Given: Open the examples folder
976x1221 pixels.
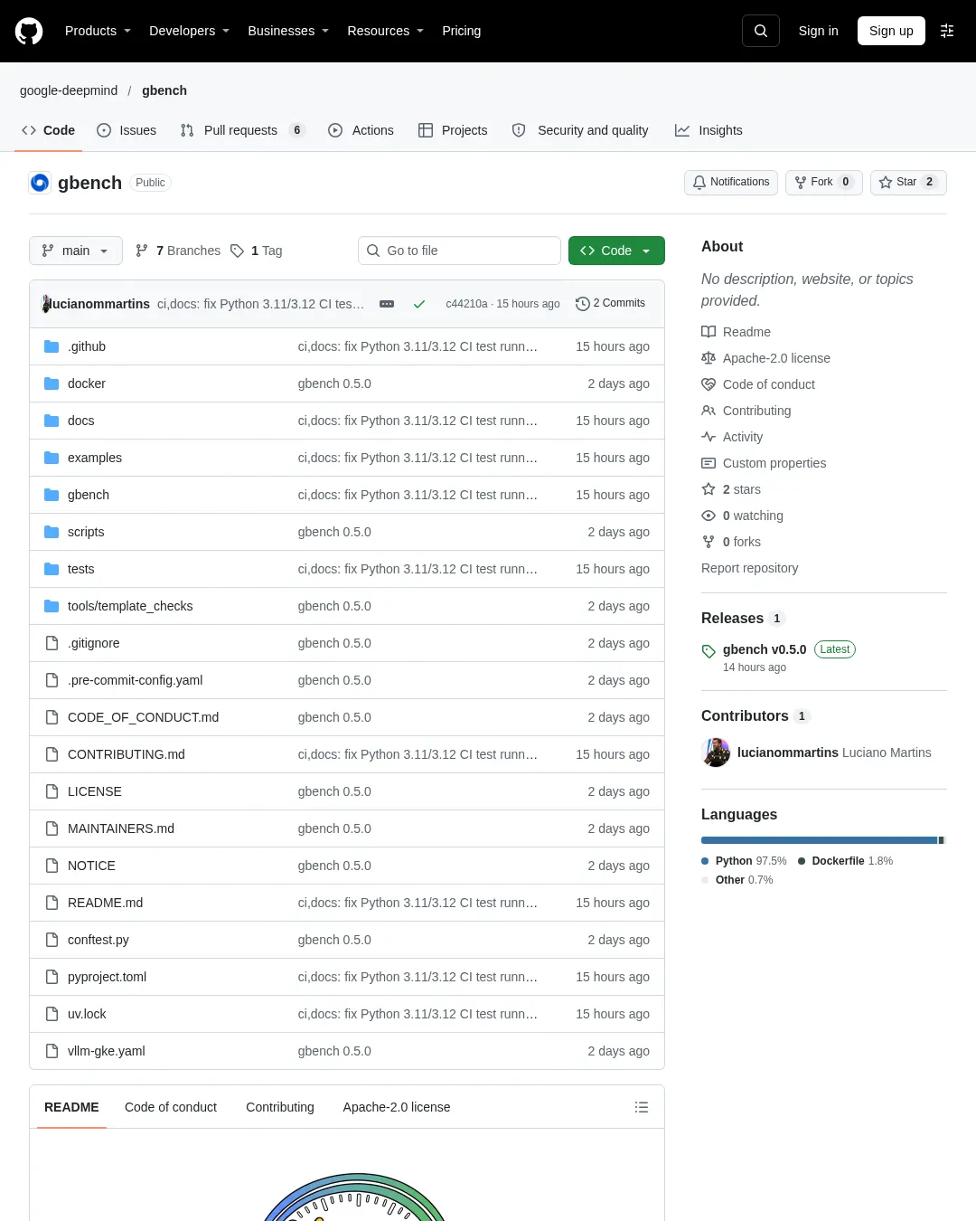Looking at the screenshot, I should pyautogui.click(x=95, y=458).
